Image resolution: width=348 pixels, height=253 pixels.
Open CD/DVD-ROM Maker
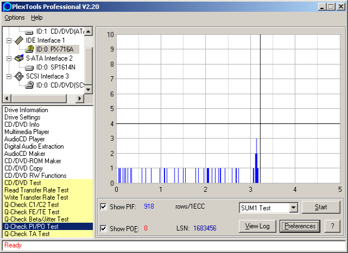pos(33,161)
